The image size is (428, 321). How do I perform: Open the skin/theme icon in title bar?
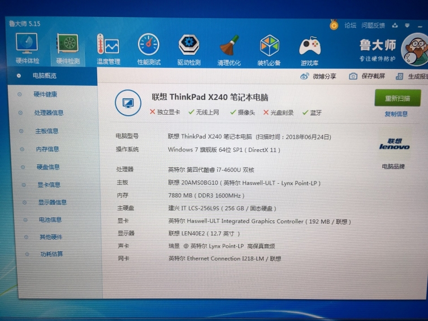395,25
